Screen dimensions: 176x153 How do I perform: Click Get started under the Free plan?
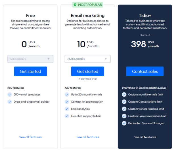30,71
